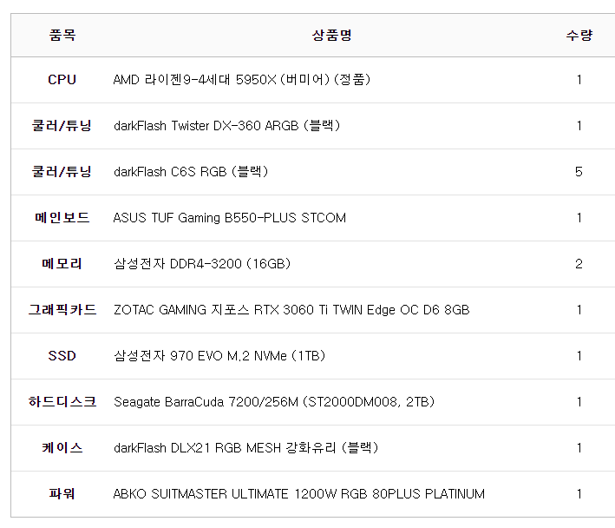Click the CPU category label

62,80
